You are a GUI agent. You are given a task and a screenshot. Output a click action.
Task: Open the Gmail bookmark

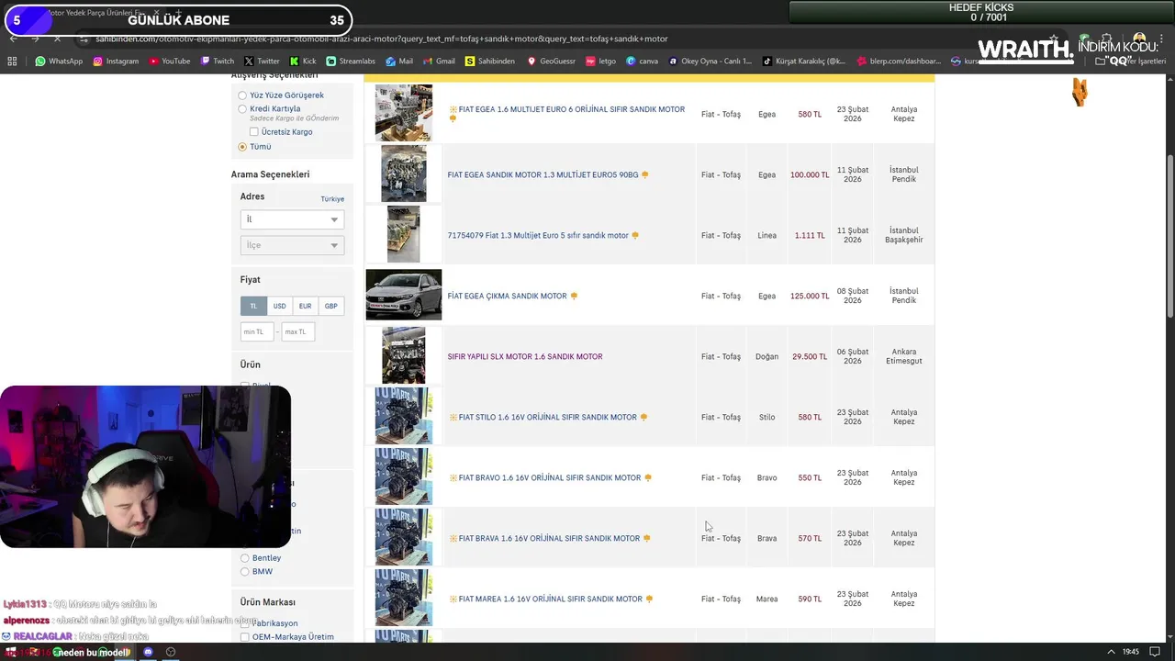pyautogui.click(x=439, y=62)
